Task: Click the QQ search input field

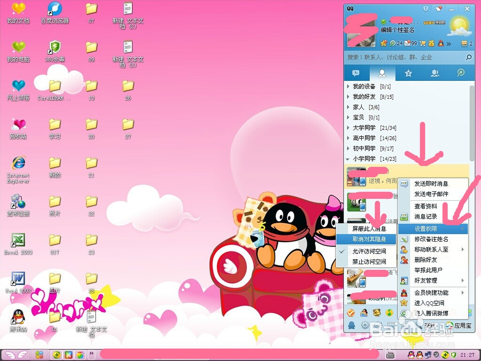Action: click(405, 57)
